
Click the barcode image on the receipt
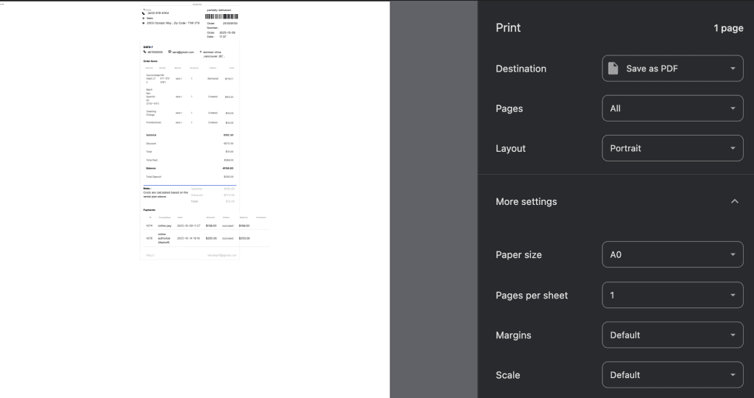220,15
